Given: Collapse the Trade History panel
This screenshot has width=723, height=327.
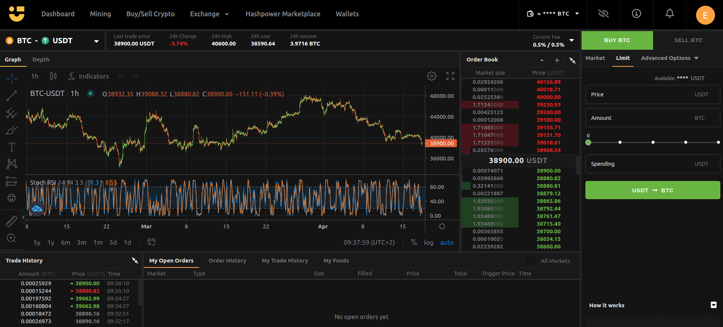Looking at the screenshot, I should click(x=135, y=260).
